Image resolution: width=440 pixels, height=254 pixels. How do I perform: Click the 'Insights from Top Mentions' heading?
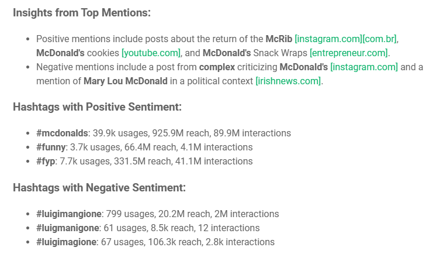(82, 13)
